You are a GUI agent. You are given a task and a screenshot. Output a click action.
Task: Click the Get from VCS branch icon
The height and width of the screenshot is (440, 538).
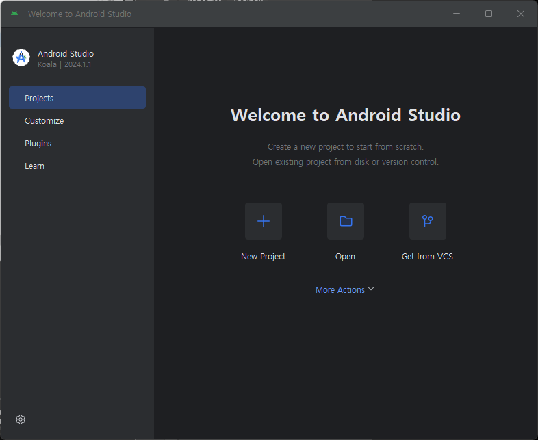[x=428, y=221]
